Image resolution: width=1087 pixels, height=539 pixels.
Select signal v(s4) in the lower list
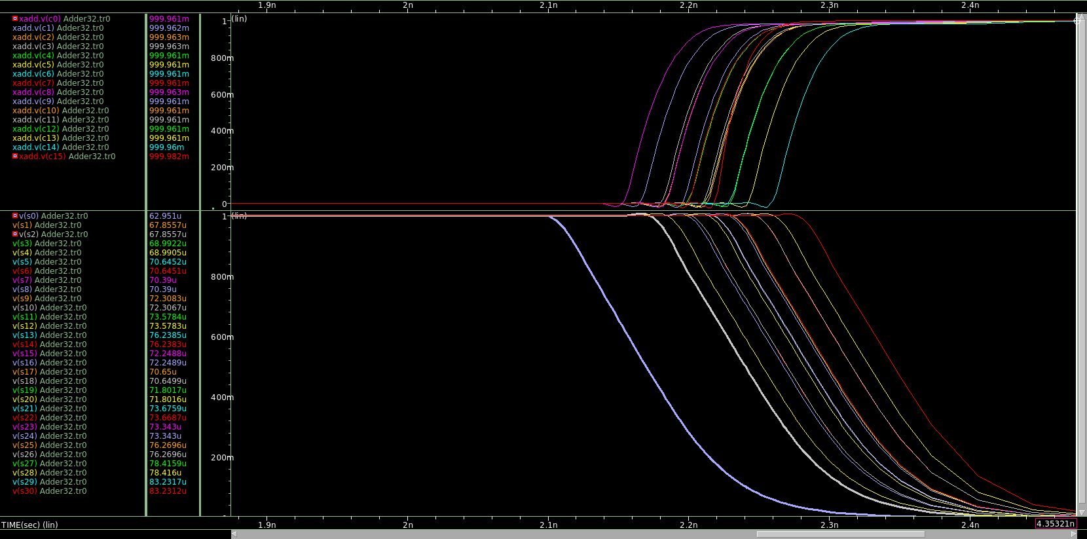click(x=46, y=253)
